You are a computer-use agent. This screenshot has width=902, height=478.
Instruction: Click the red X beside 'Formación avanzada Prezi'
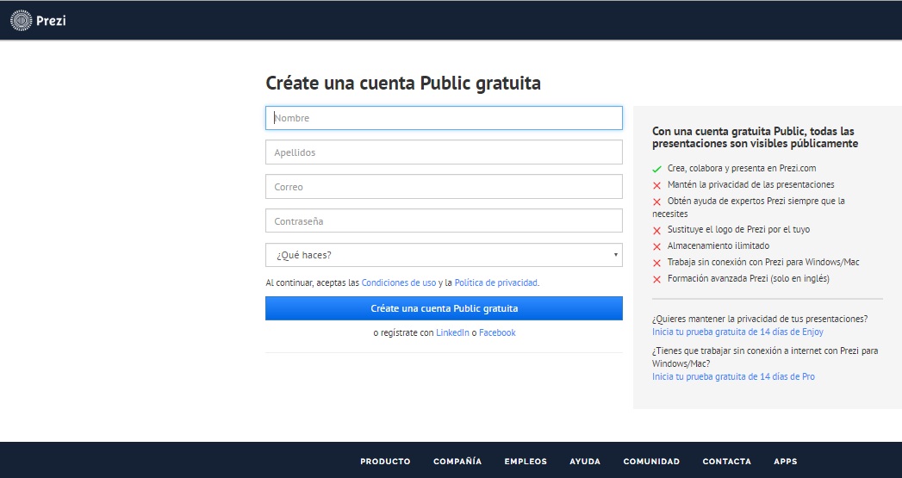(x=657, y=279)
